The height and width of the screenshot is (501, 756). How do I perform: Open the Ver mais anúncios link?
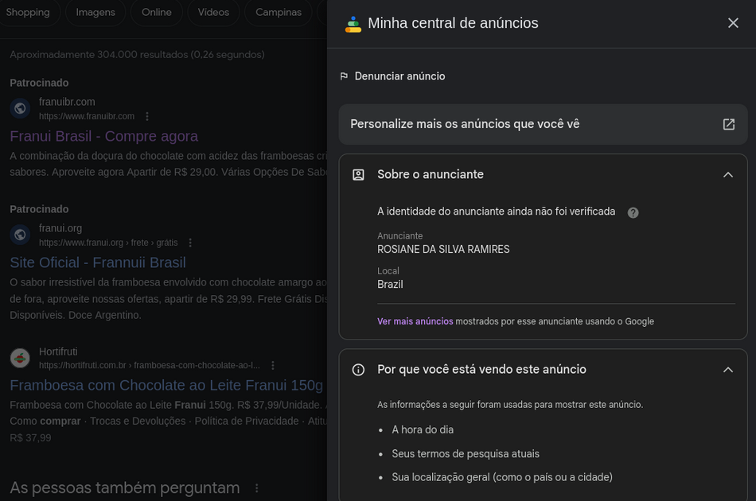click(x=415, y=321)
